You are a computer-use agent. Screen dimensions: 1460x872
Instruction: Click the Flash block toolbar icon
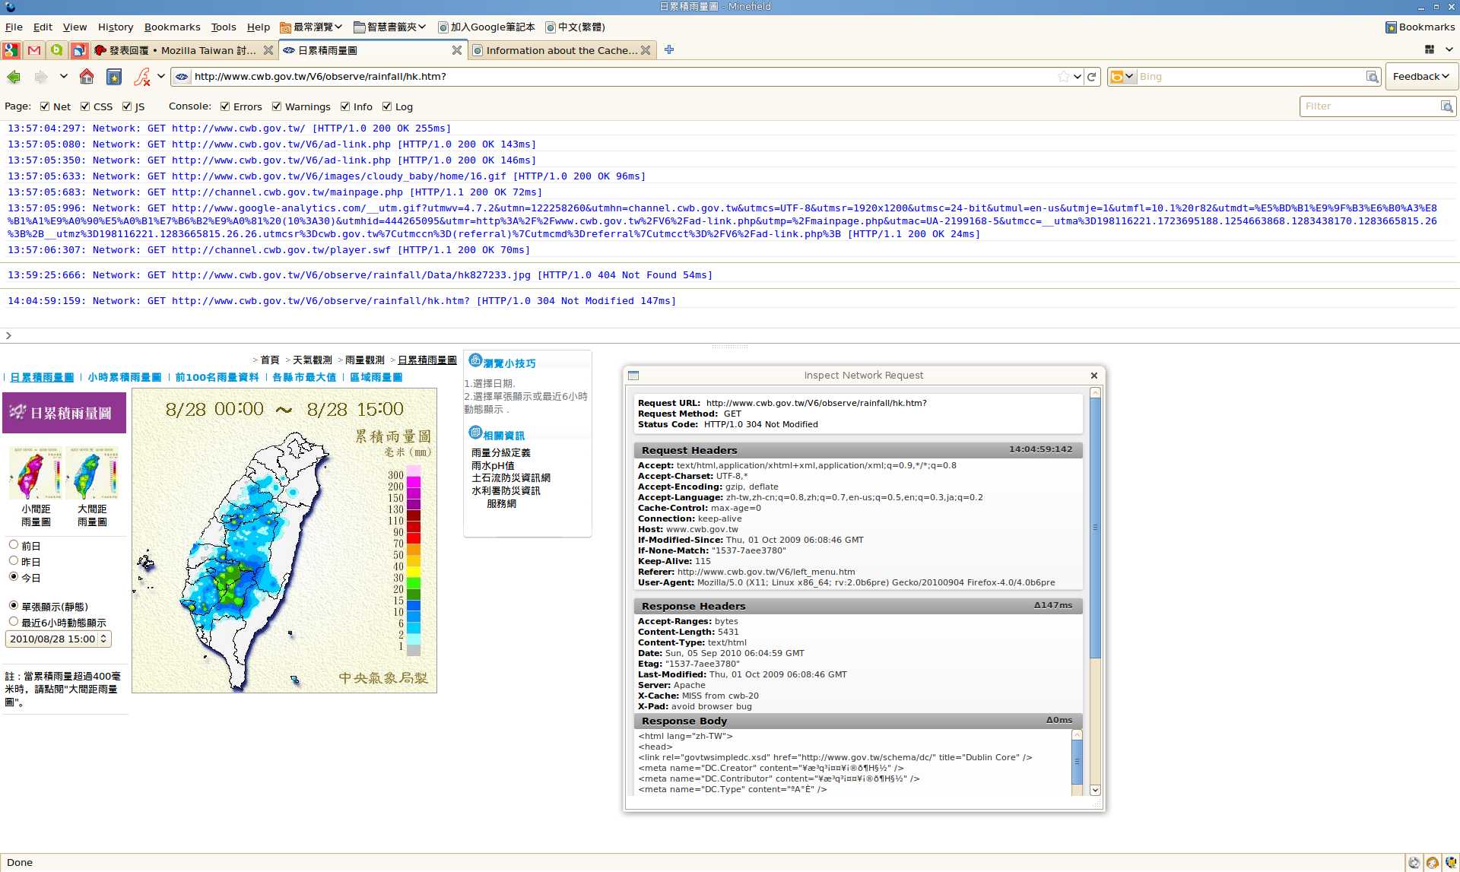click(x=142, y=77)
